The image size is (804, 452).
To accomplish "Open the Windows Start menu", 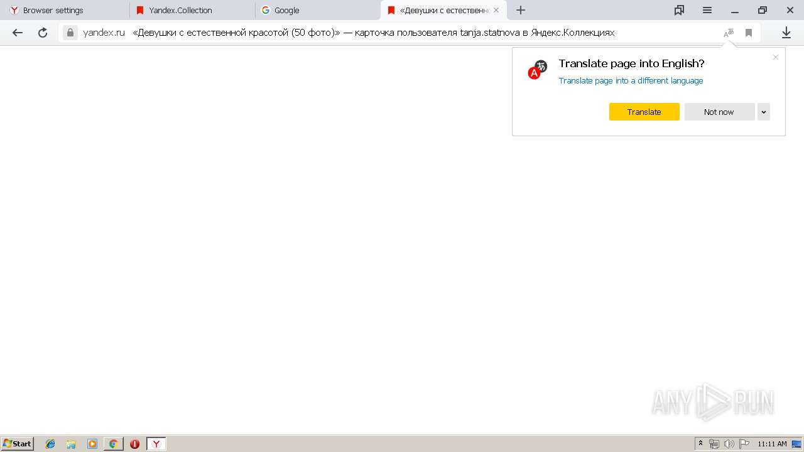I will point(18,444).
